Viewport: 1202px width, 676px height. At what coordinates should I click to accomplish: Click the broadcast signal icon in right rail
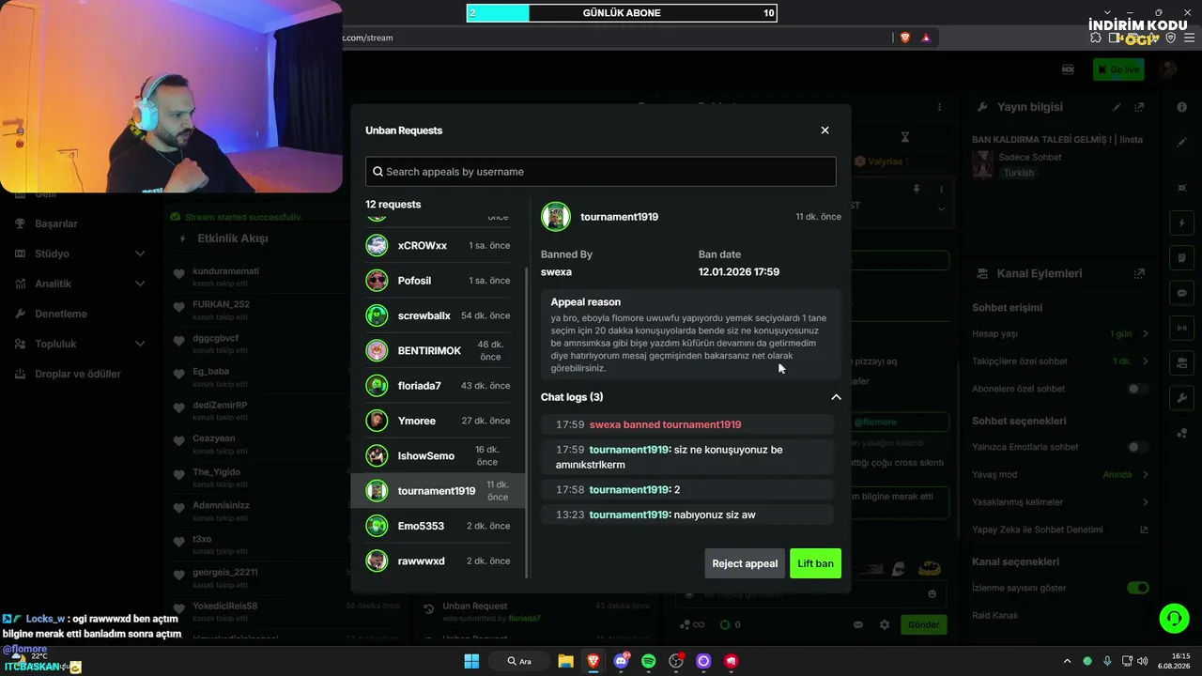click(x=1182, y=328)
